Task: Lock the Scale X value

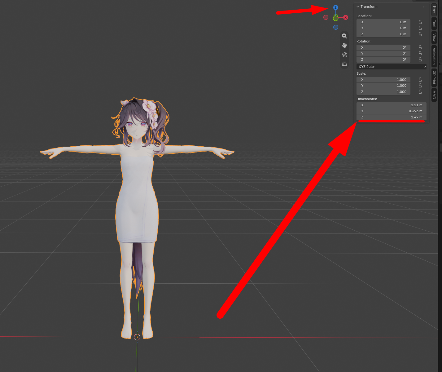Action: (x=420, y=80)
